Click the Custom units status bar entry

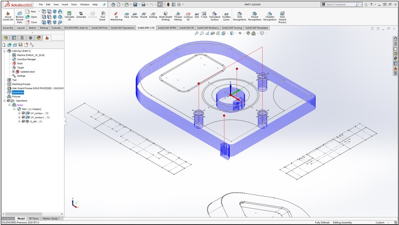pyautogui.click(x=380, y=223)
